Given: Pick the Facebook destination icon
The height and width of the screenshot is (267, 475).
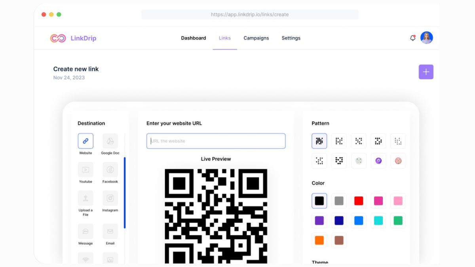Looking at the screenshot, I should (110, 170).
